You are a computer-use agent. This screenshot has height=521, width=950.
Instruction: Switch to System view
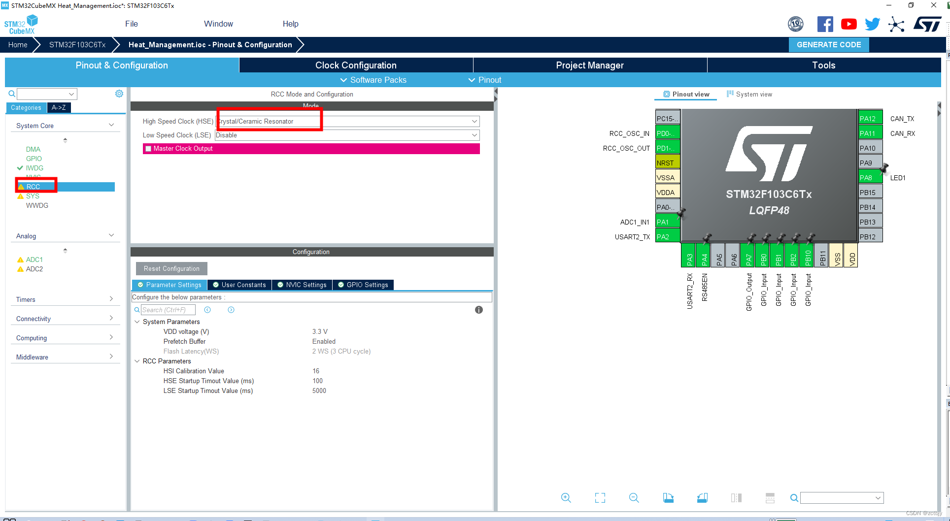click(749, 94)
